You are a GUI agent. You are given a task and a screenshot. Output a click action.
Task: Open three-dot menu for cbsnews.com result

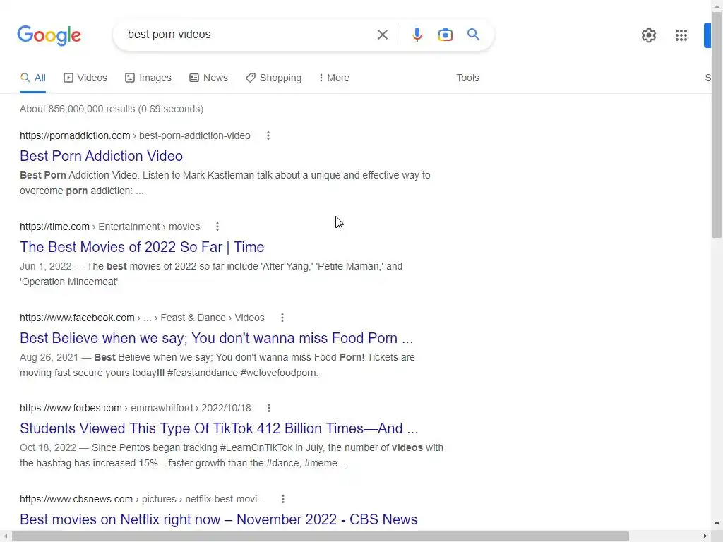coord(282,499)
